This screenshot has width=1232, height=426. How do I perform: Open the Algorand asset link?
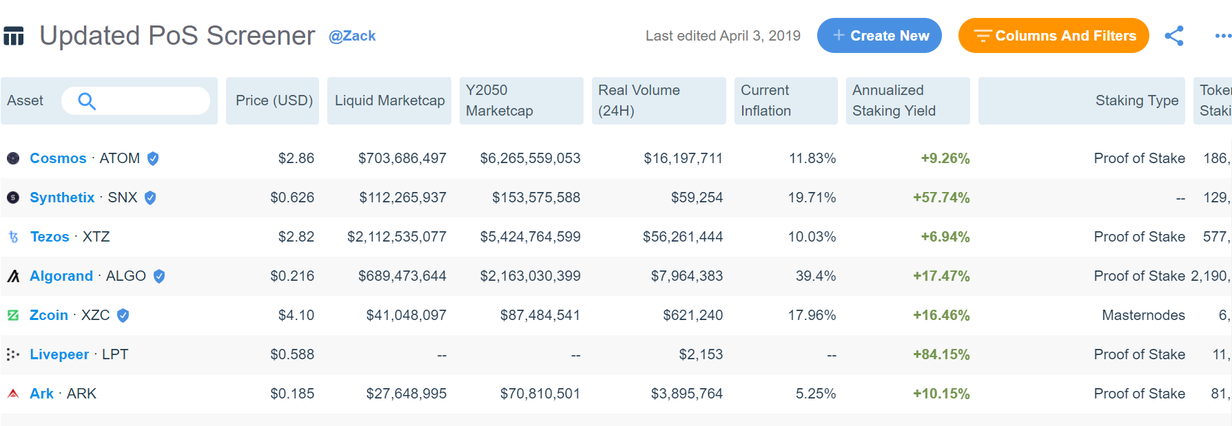pos(61,276)
